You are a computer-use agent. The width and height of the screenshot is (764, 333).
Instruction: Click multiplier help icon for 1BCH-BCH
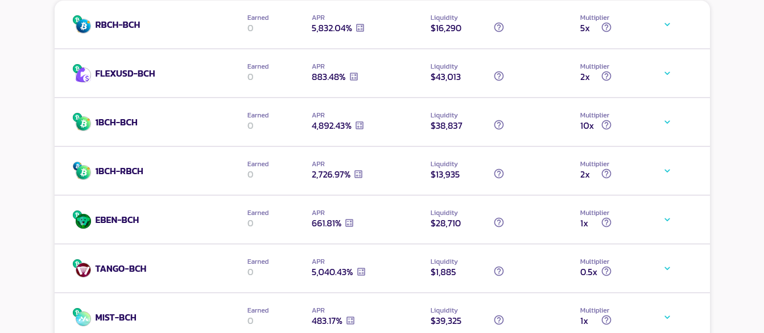tap(606, 125)
